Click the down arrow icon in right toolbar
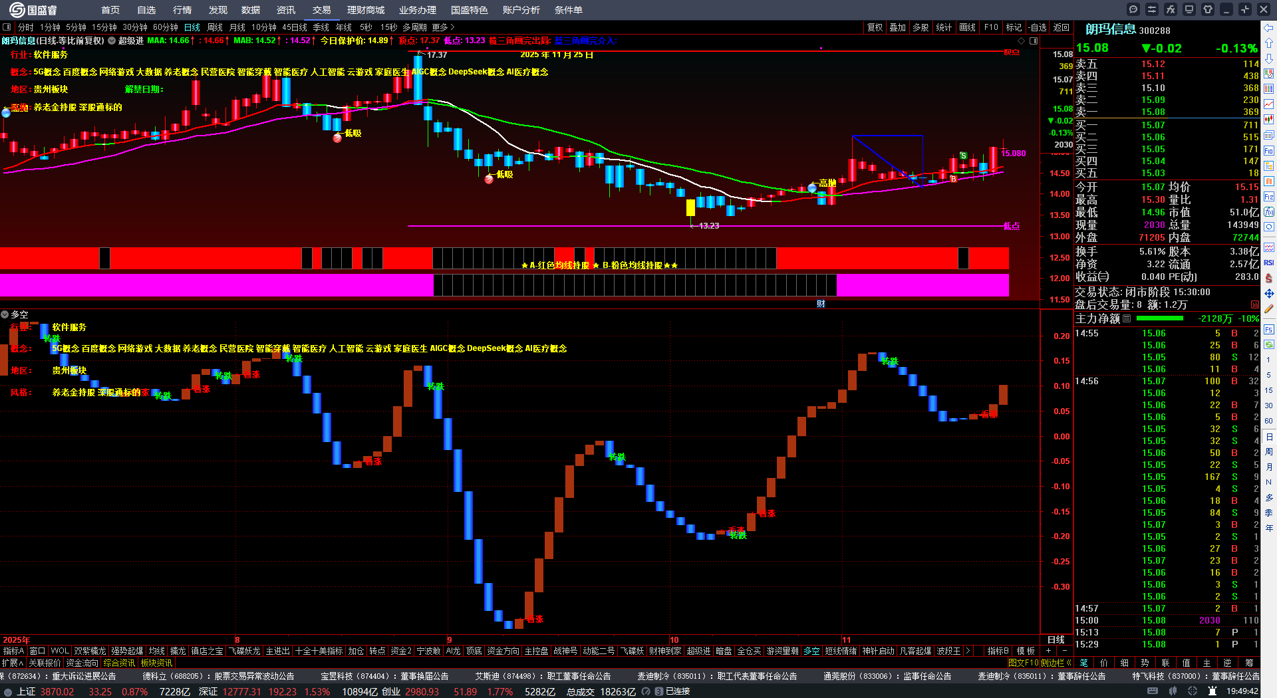Image resolution: width=1277 pixels, height=698 pixels. (x=1269, y=58)
